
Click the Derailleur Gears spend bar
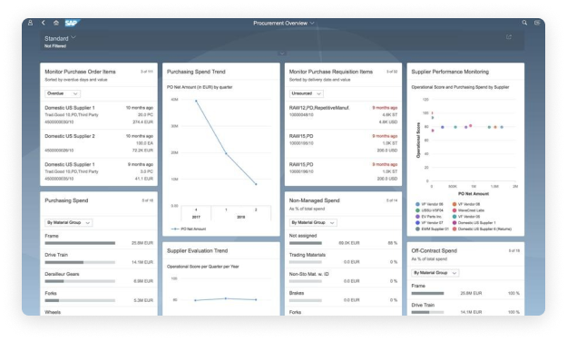(x=80, y=281)
